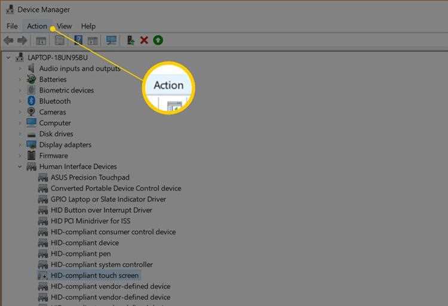
Task: Select the Disk drives category
Action: pyautogui.click(x=56, y=134)
